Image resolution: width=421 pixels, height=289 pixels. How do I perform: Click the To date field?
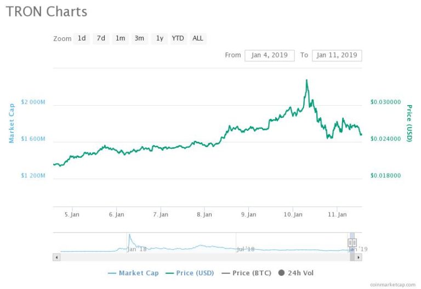337,55
